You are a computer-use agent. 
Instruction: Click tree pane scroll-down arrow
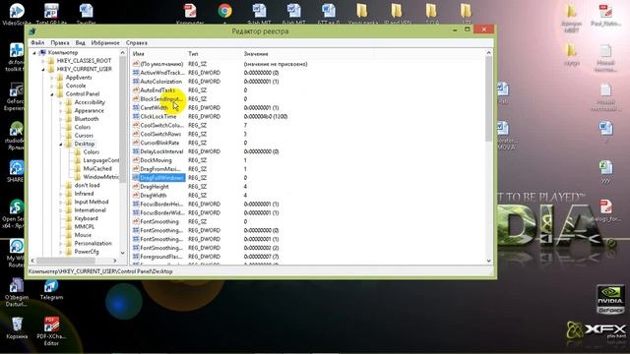point(122,253)
